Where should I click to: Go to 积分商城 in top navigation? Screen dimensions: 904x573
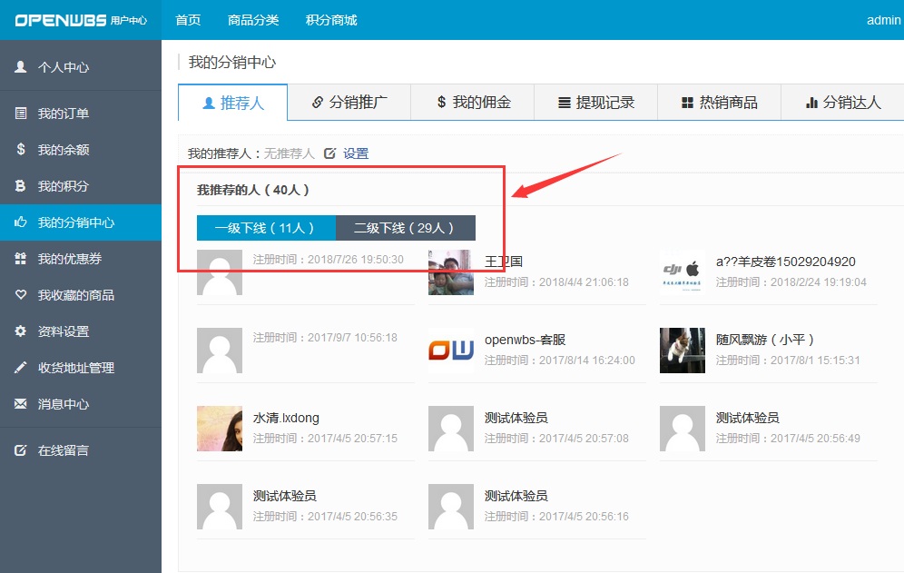[x=331, y=20]
